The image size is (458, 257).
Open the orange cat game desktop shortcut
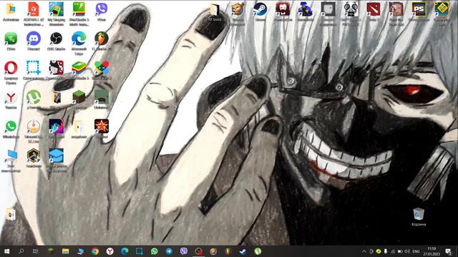[238, 9]
